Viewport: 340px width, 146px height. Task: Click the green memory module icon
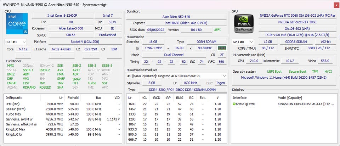click(222, 48)
